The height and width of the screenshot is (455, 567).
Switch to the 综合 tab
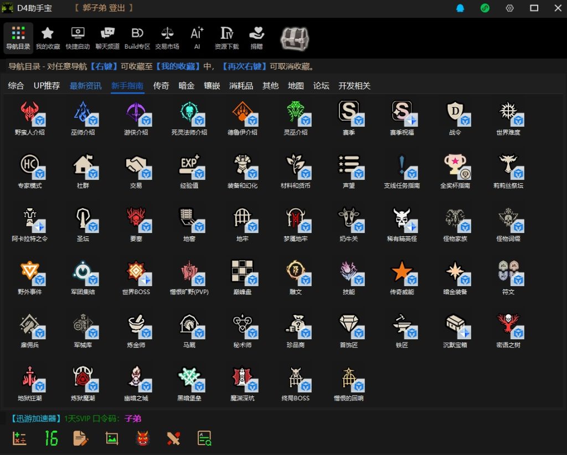tap(16, 86)
